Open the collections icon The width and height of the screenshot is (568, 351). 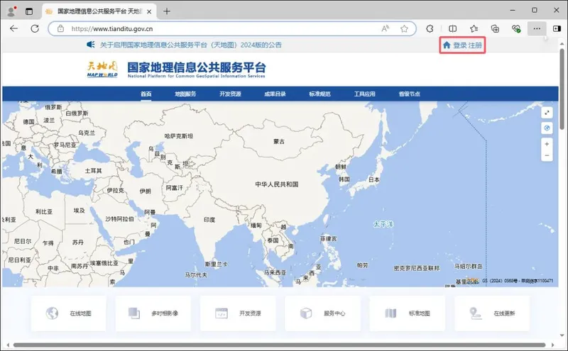(x=495, y=28)
